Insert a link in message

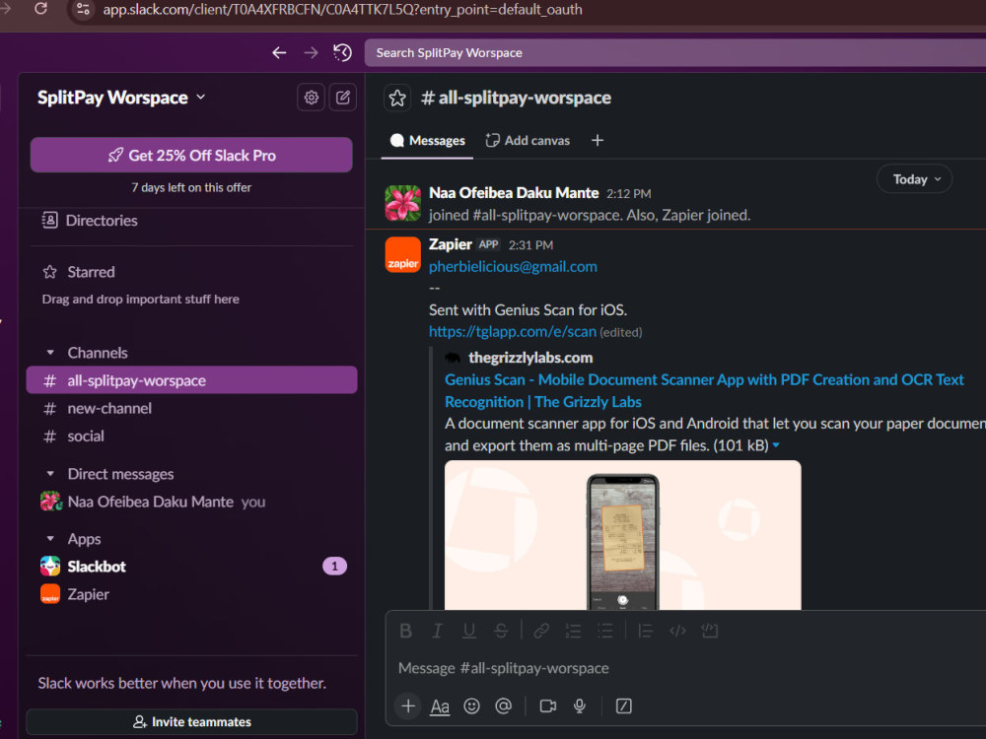pos(541,631)
